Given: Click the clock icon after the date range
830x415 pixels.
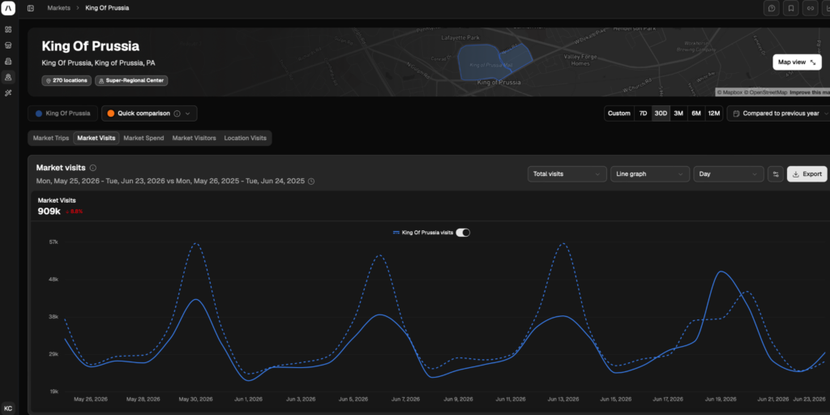Looking at the screenshot, I should pos(311,181).
